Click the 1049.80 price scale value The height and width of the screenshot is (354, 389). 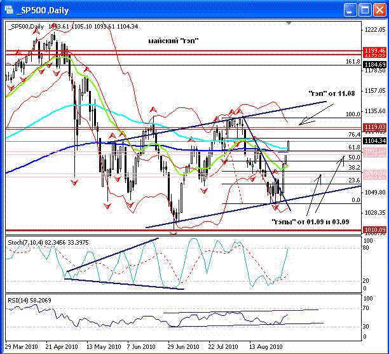coord(375,193)
